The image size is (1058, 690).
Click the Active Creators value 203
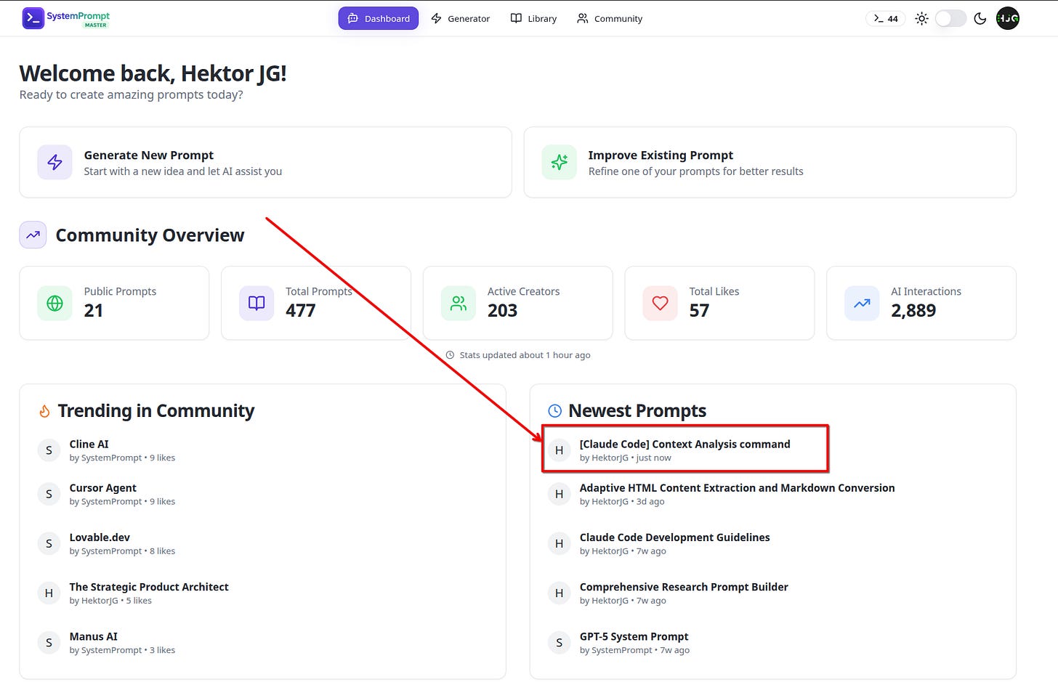502,311
